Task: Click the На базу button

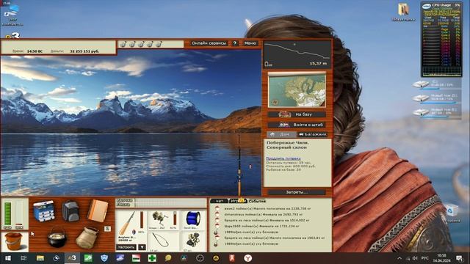Action: click(x=297, y=114)
